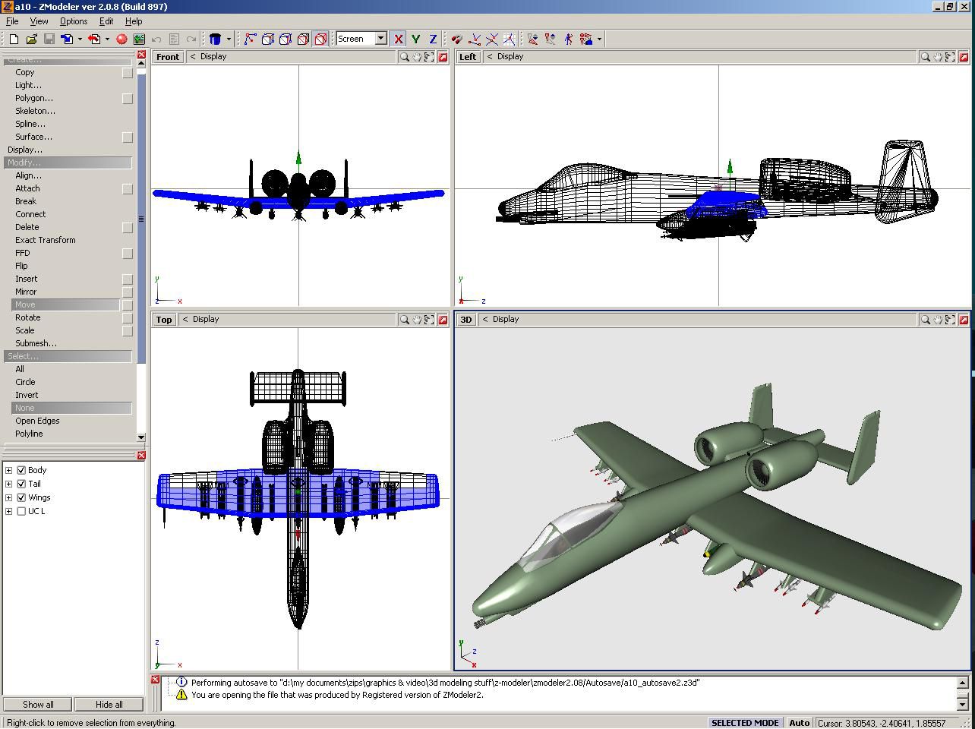Image resolution: width=975 pixels, height=729 pixels.
Task: Enable the UC L checkbox
Action: tap(21, 511)
